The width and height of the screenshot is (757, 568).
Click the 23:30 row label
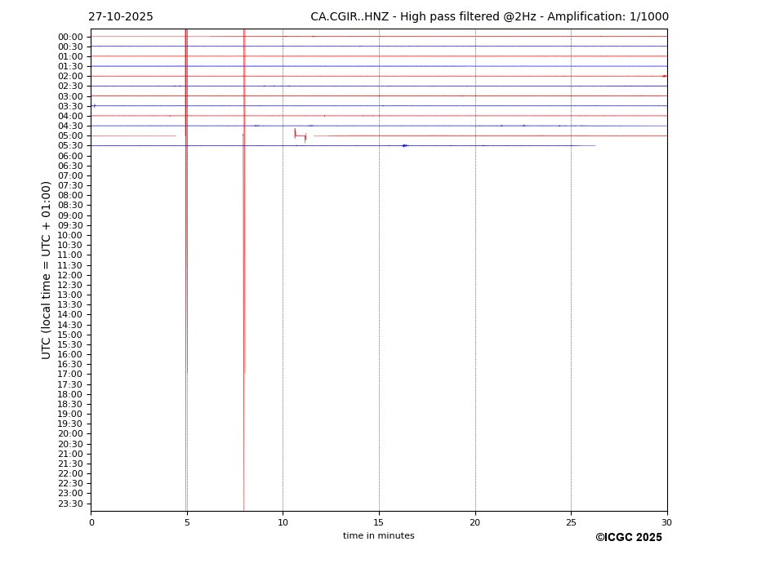click(70, 504)
